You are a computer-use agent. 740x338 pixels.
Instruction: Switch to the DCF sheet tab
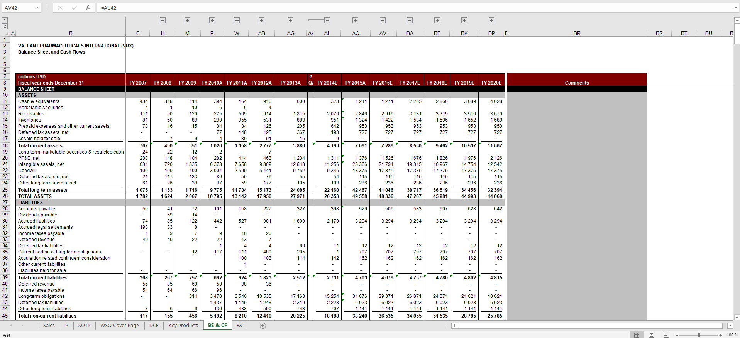(154, 325)
